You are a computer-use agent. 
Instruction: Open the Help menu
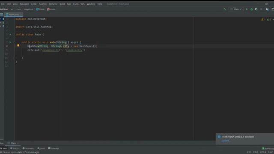pos(100,4)
